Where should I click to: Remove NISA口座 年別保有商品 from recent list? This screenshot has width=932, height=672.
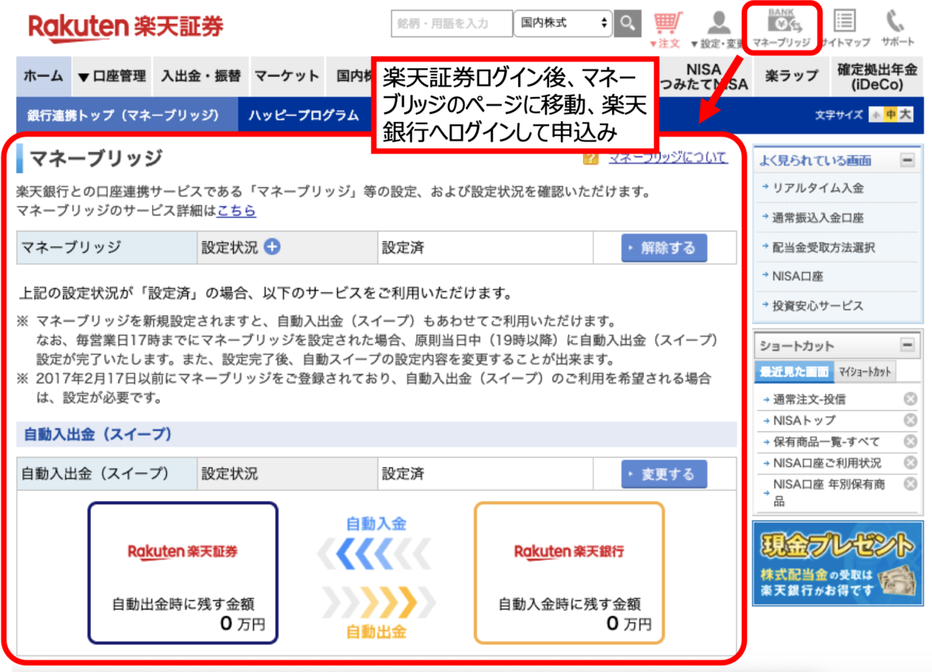click(910, 484)
